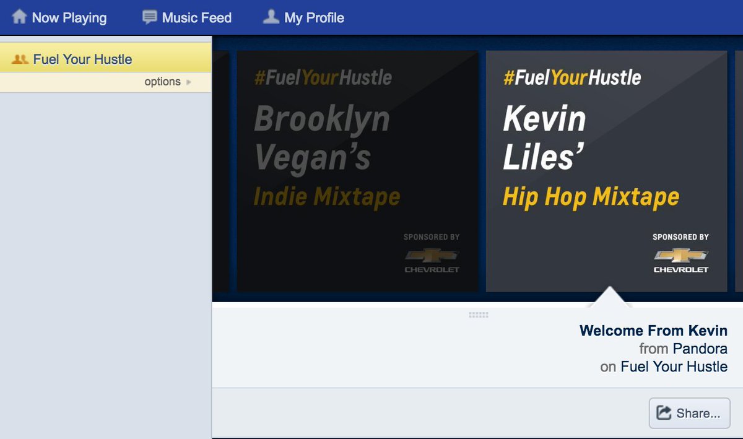743x439 pixels.
Task: Click the share arrow icon inside the Share button
Action: click(x=664, y=413)
